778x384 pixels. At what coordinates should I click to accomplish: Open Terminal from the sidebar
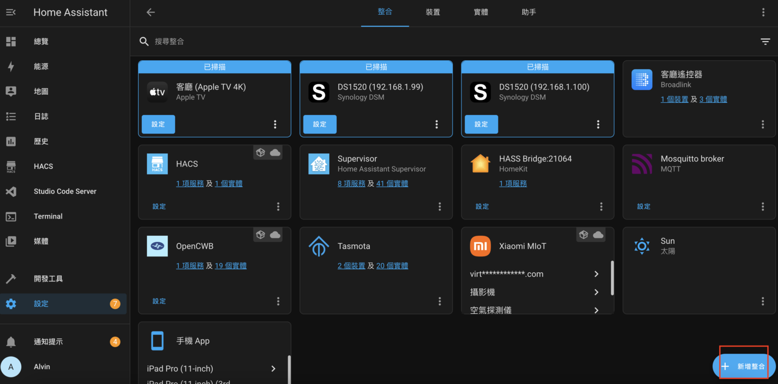point(48,216)
